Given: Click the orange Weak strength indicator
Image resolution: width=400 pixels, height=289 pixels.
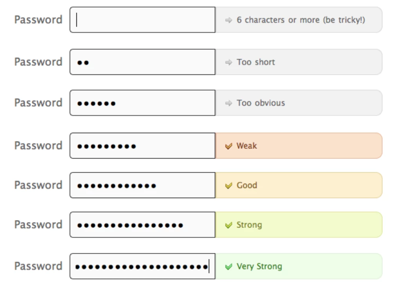Looking at the screenshot, I should click(x=299, y=146).
